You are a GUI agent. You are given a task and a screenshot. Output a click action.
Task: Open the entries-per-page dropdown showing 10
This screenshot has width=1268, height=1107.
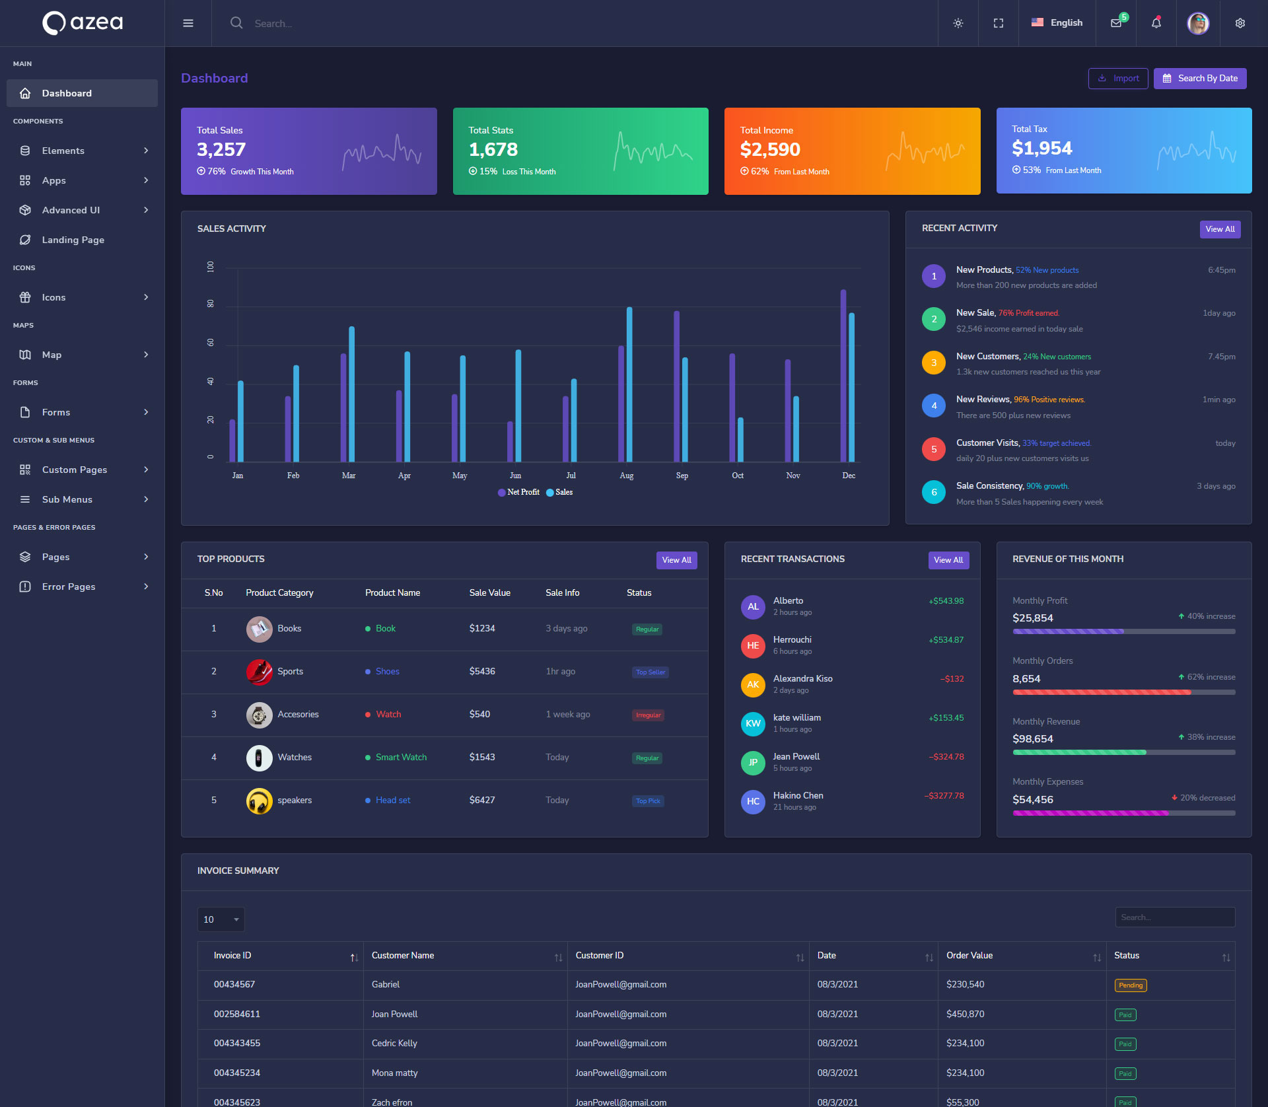pos(221,919)
